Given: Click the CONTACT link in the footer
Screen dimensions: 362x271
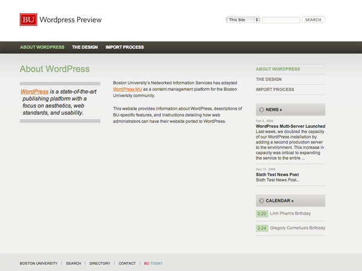Looking at the screenshot, I should coord(127,263).
